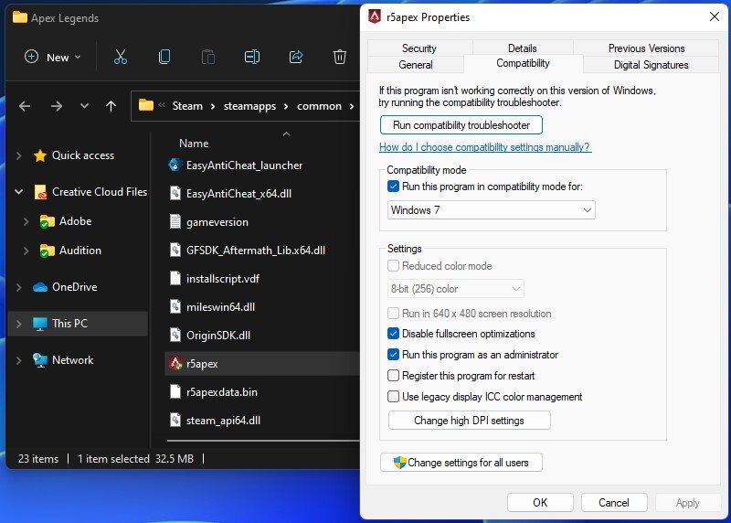Expand the Audition folder tree node

tap(26, 251)
